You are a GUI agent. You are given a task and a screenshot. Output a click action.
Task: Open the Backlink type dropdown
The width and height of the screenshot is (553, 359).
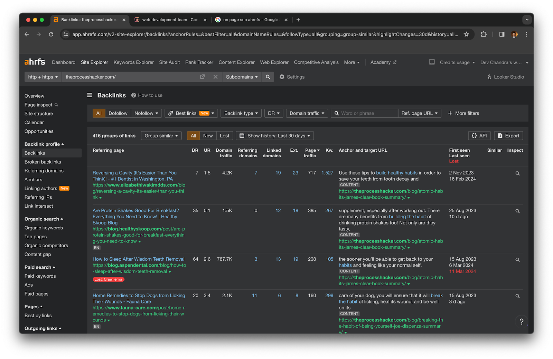241,113
